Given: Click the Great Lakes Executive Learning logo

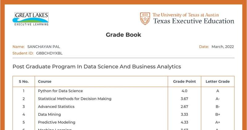Looking at the screenshot, I should (x=31, y=19).
